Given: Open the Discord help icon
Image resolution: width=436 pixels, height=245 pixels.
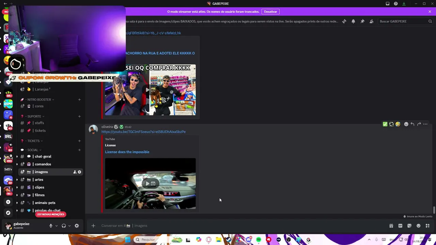Looking at the screenshot, I should tap(396, 4).
